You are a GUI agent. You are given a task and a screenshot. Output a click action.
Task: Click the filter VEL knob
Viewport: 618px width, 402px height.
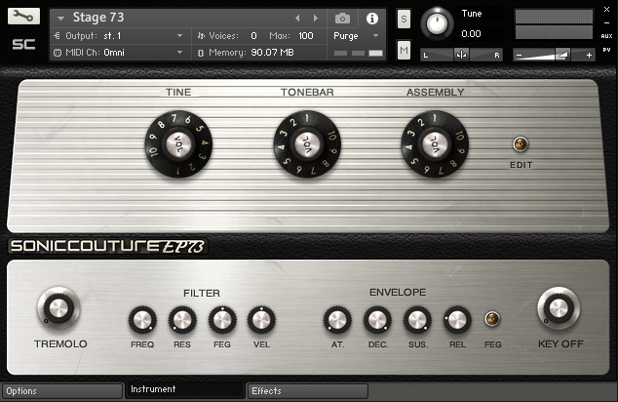pyautogui.click(x=261, y=320)
